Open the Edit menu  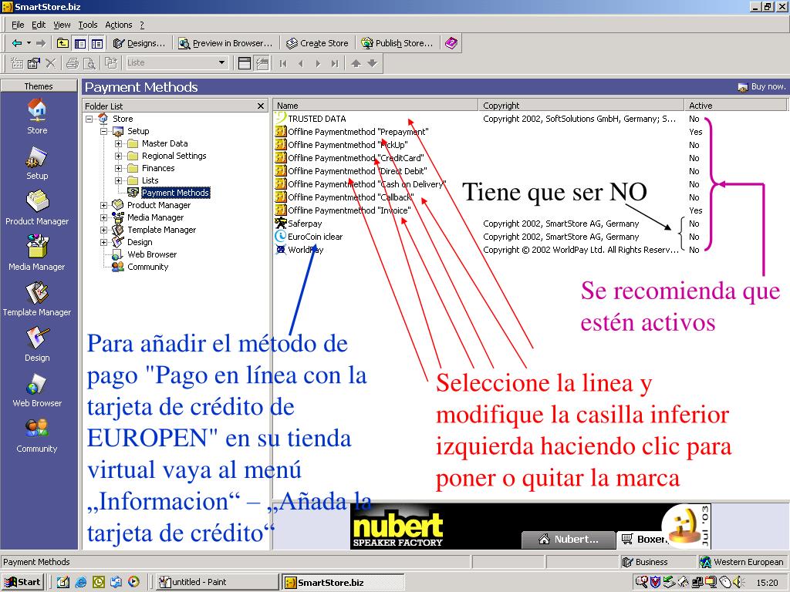coord(39,25)
